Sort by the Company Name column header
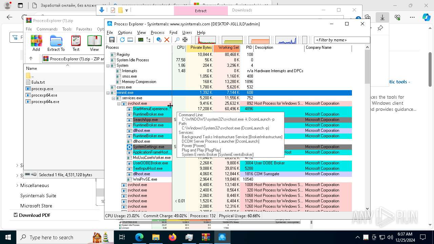 point(328,48)
